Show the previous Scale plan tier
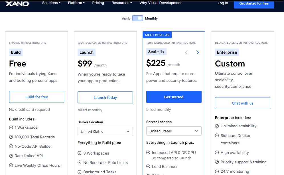This screenshot has width=284, height=175. coord(186,52)
